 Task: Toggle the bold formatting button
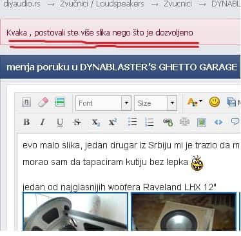pyautogui.click(x=26, y=122)
